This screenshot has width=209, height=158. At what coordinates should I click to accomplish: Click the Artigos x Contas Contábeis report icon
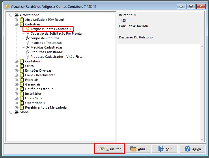click(x=27, y=29)
